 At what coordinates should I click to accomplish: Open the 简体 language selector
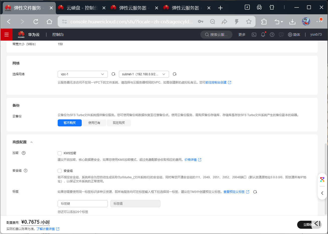(x=294, y=35)
